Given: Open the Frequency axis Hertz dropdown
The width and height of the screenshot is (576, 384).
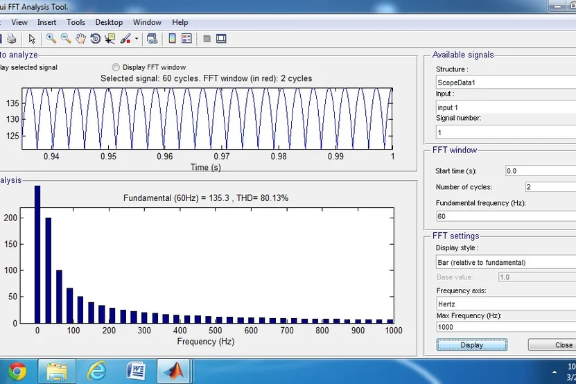Looking at the screenshot, I should pos(505,304).
